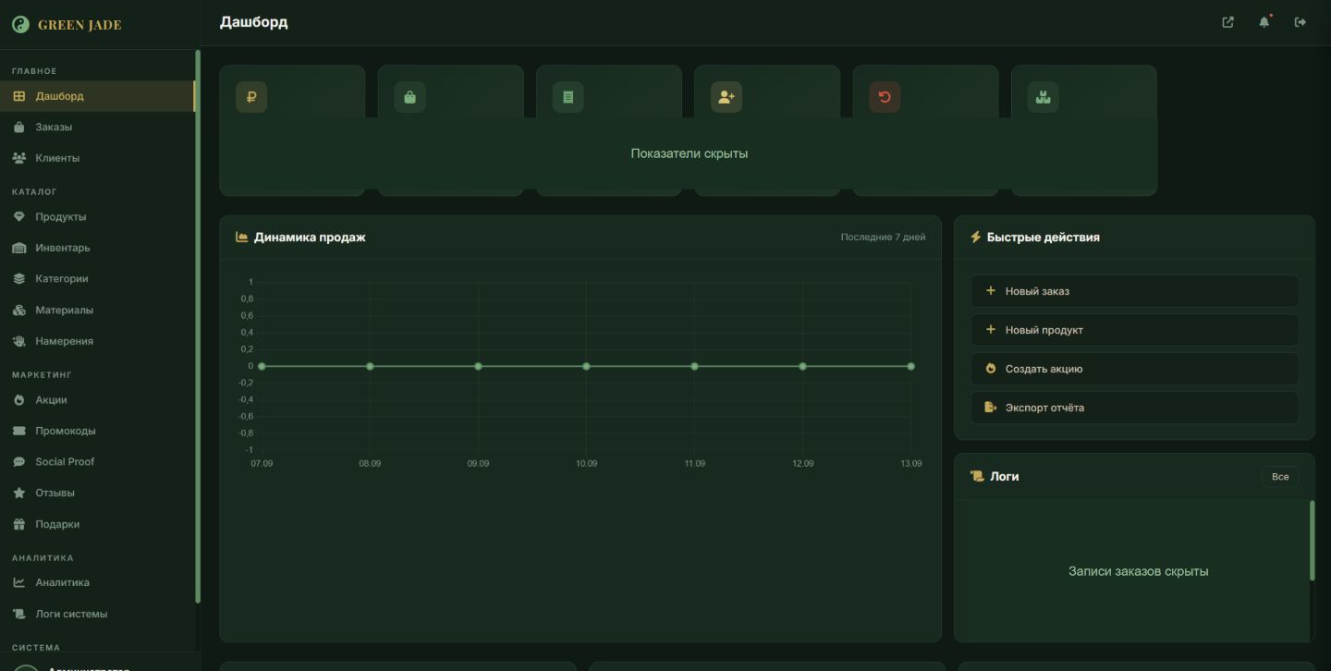Click the add-user stat card icon
1331x671 pixels.
pos(727,97)
